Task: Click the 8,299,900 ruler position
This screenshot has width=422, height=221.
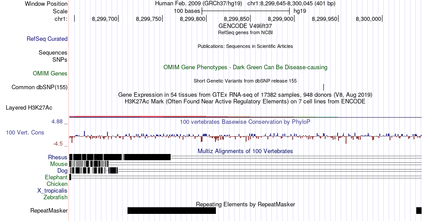Action: click(x=280, y=19)
